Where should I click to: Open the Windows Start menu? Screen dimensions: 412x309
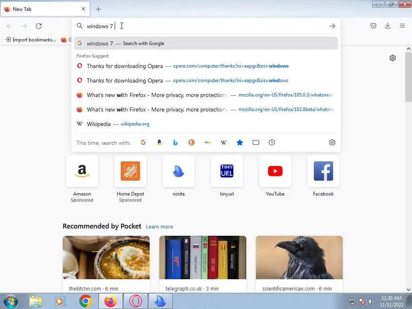tap(11, 301)
